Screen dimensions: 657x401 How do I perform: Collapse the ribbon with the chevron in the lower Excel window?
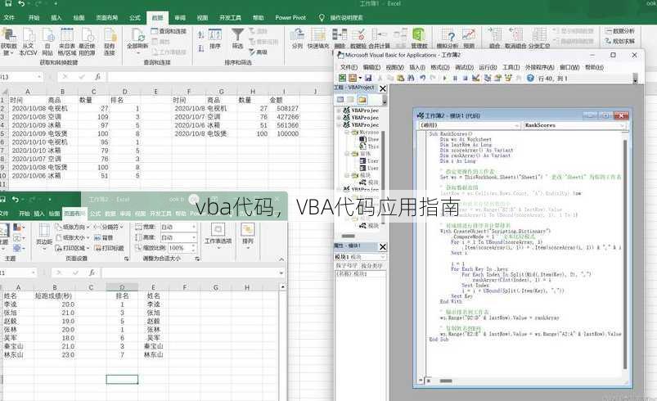pos(281,259)
